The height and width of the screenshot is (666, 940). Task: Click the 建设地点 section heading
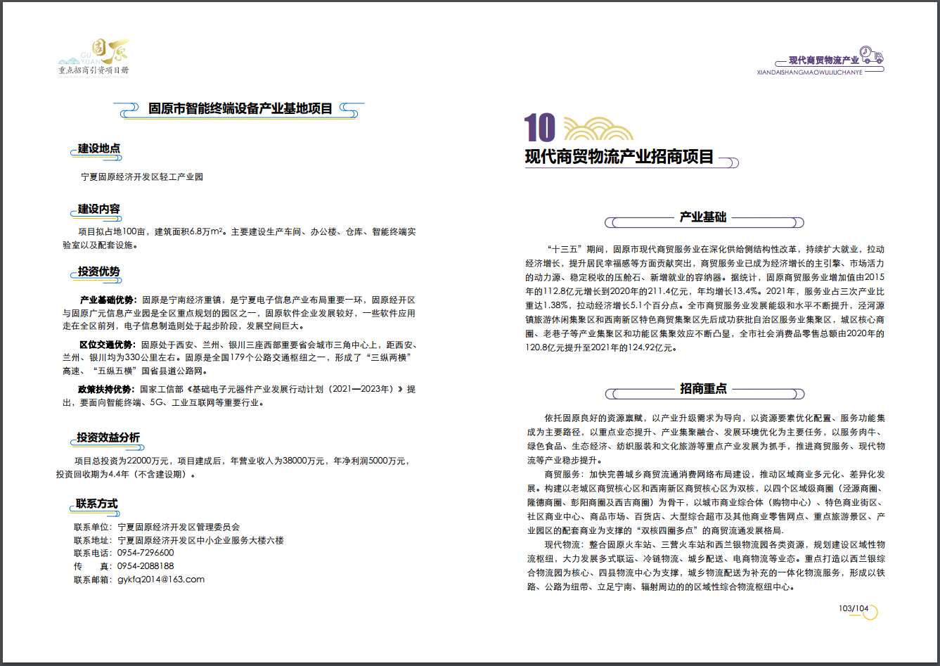(x=98, y=148)
